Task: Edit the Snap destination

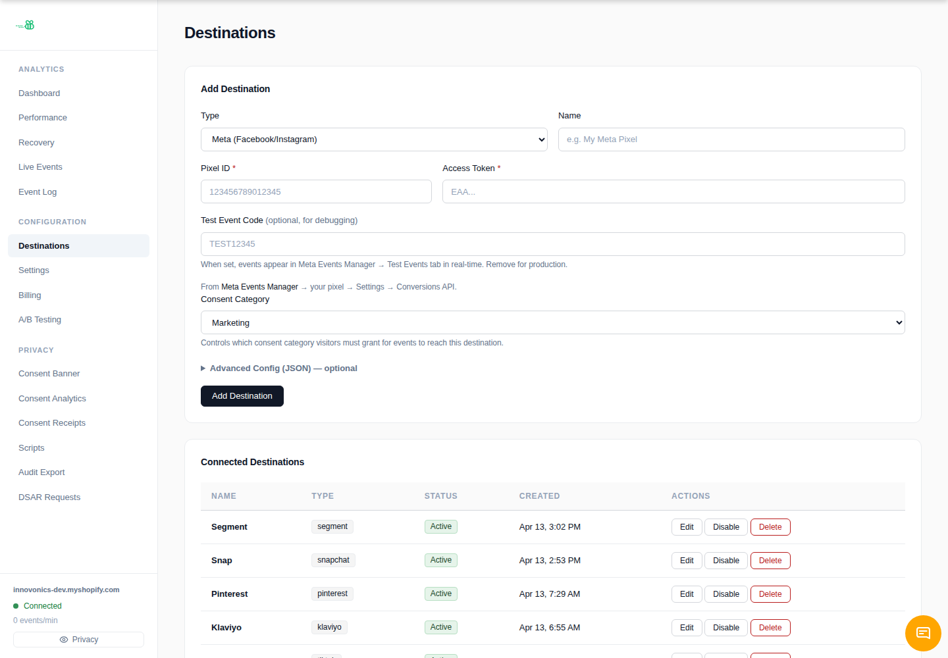Action: (x=687, y=561)
